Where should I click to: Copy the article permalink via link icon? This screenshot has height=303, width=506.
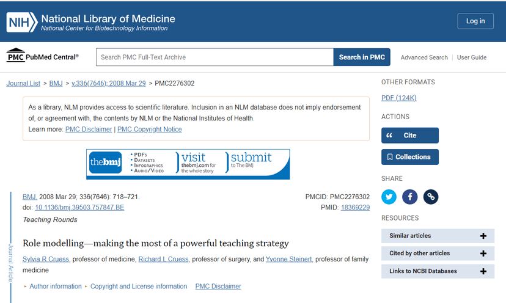(x=431, y=197)
